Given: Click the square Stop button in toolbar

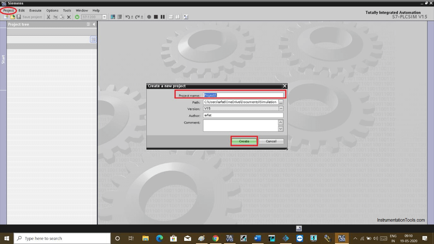Looking at the screenshot, I should click(156, 17).
